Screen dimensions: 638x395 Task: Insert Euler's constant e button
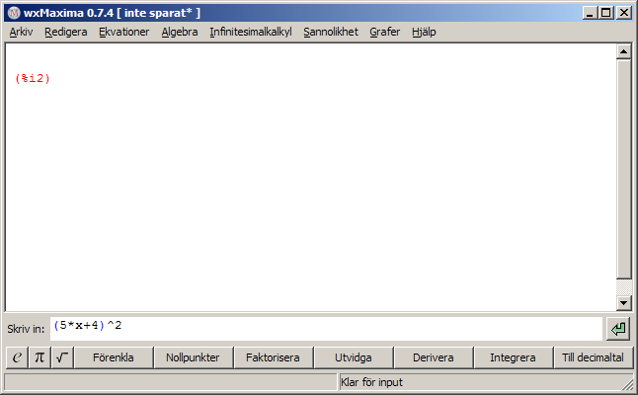(x=17, y=357)
